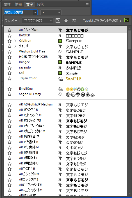
Task: Click the Typekit badge beside Orbitron
Action: [60, 41]
